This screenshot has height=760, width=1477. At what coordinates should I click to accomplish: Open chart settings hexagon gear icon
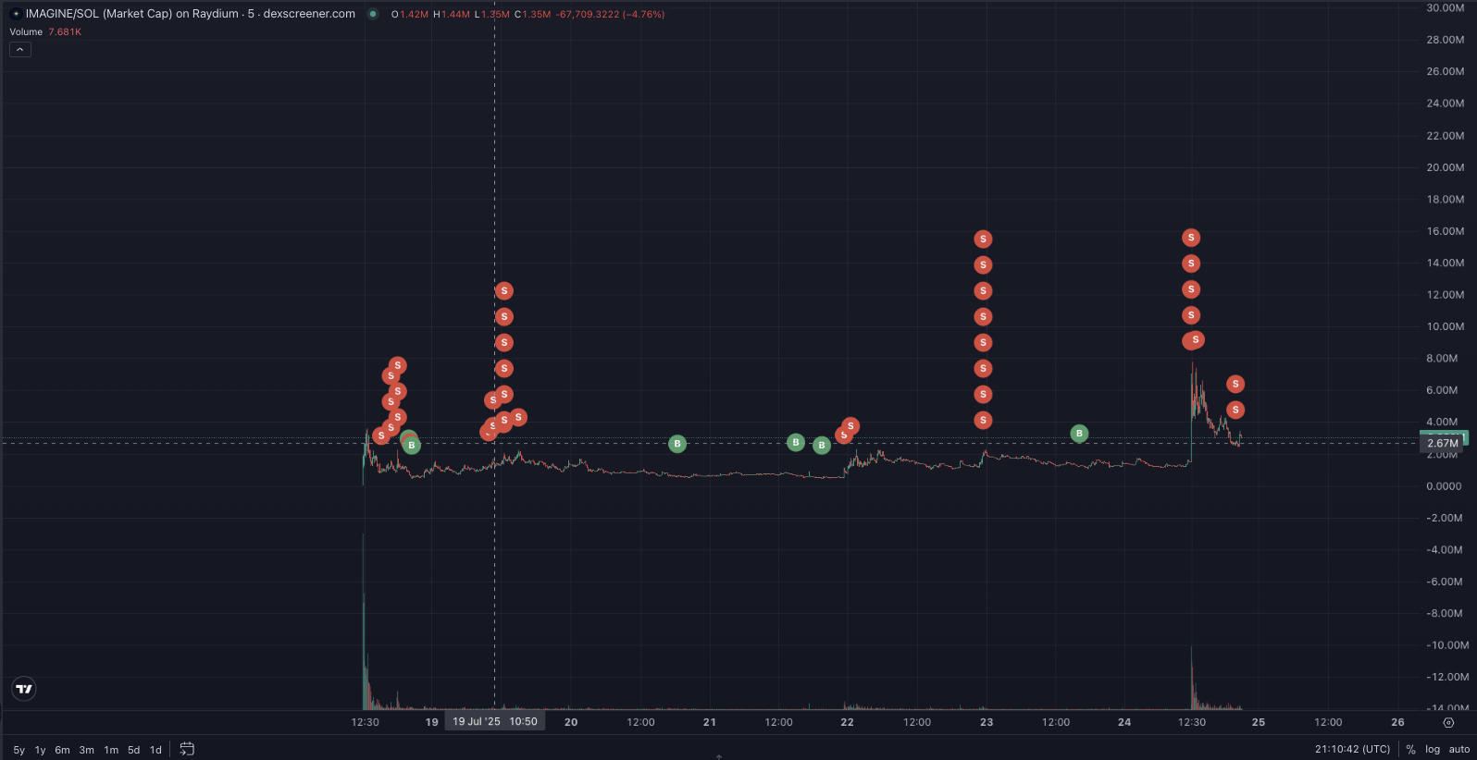1448,722
